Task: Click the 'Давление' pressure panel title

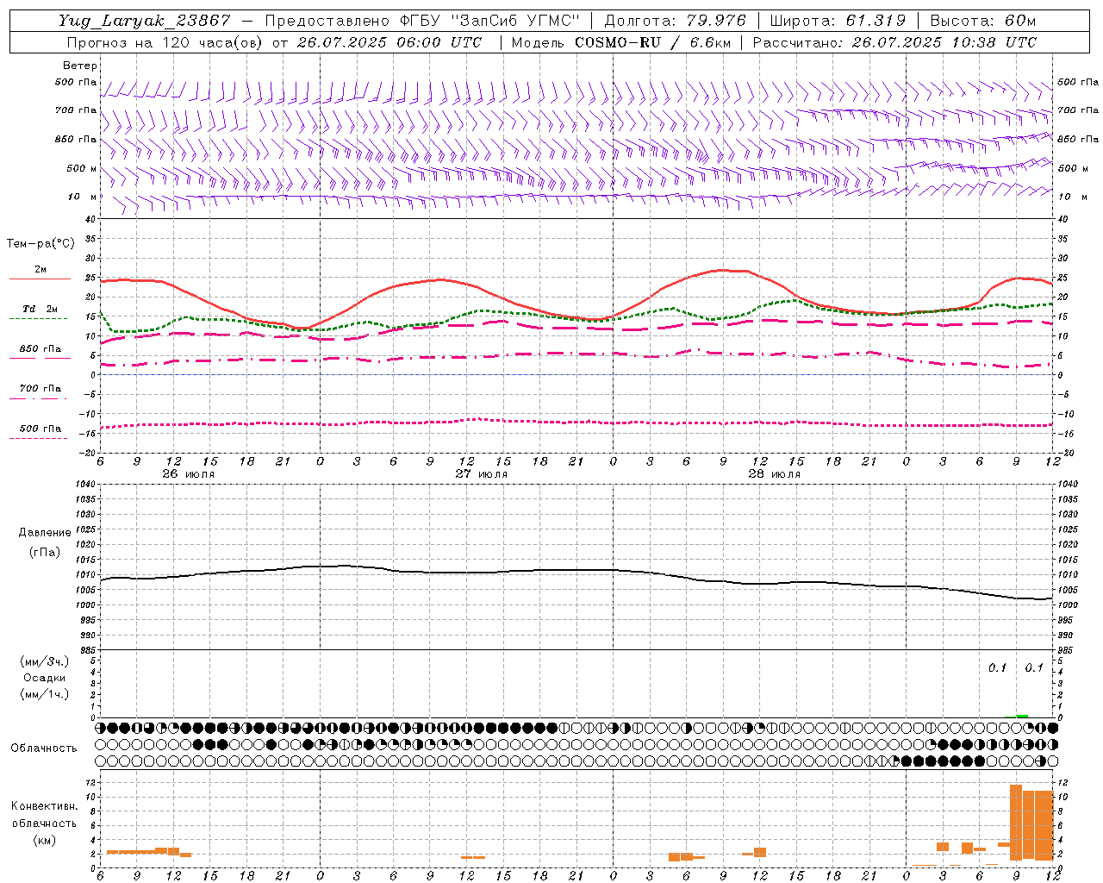Action: (45, 533)
